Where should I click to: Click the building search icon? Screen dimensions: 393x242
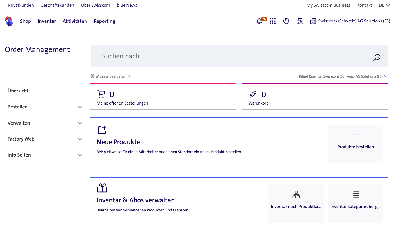(x=299, y=21)
